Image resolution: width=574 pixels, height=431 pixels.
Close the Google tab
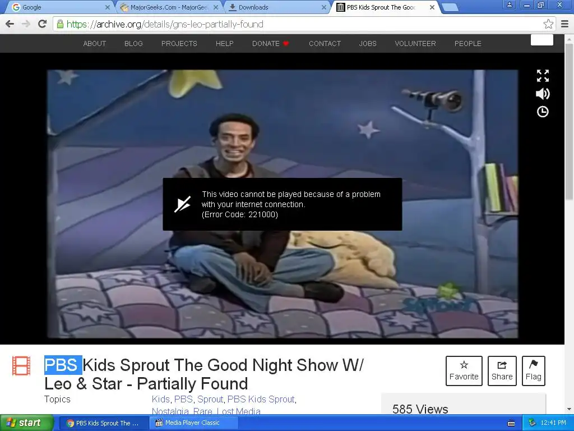(x=107, y=7)
